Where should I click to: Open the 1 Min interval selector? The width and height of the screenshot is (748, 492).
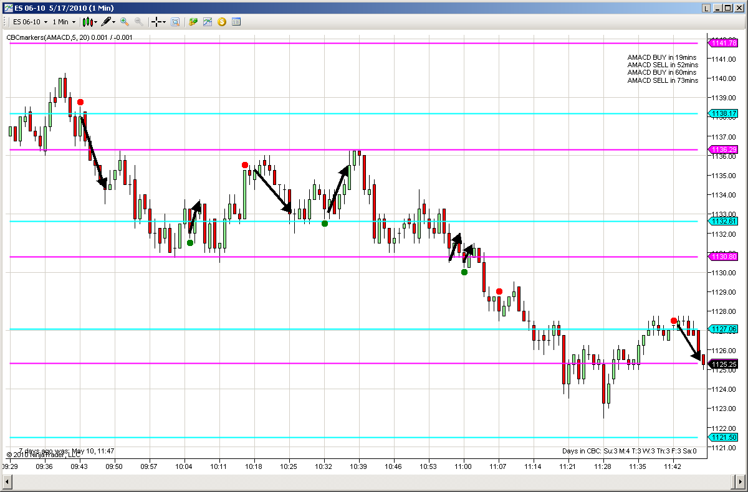point(64,22)
